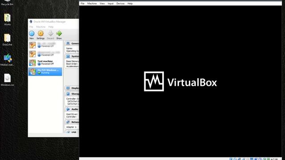The image size is (285, 160).
Task: Open Help menu of the running VM window
Action: pos(130,4)
